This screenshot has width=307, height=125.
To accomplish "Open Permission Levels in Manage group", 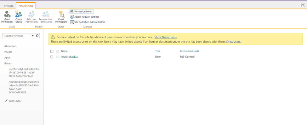I will click(81, 11).
